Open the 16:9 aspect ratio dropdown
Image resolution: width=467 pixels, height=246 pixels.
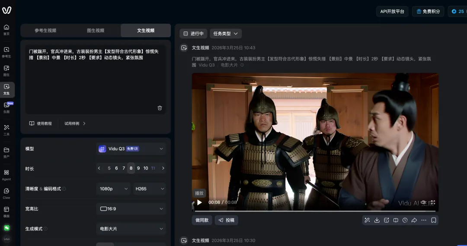[x=131, y=209]
